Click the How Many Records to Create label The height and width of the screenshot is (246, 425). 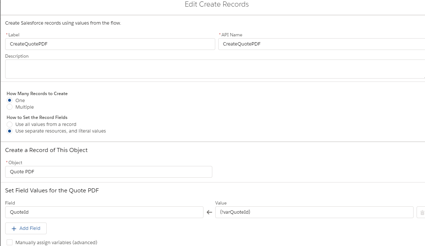(x=37, y=94)
